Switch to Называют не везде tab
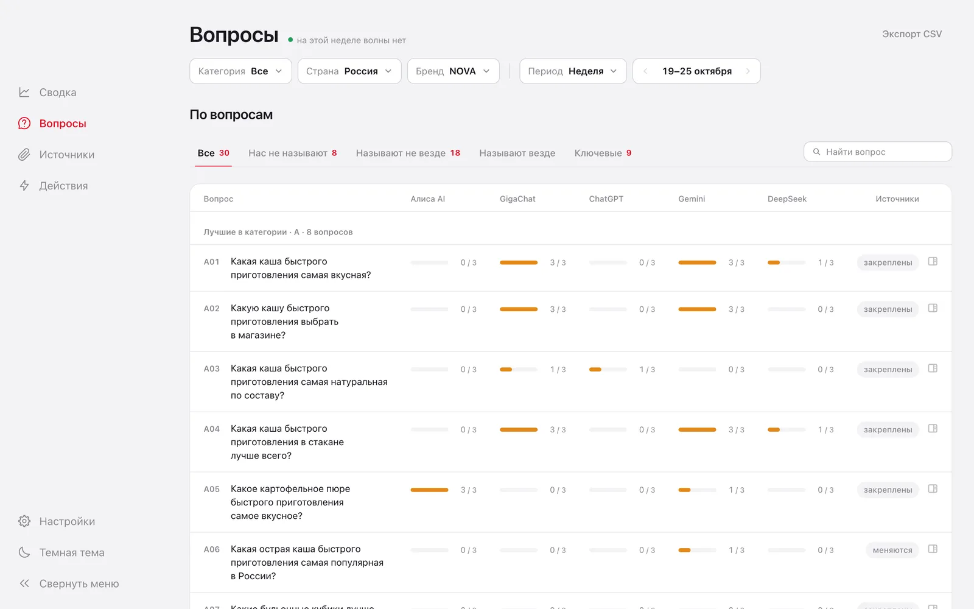This screenshot has height=609, width=974. click(408, 153)
